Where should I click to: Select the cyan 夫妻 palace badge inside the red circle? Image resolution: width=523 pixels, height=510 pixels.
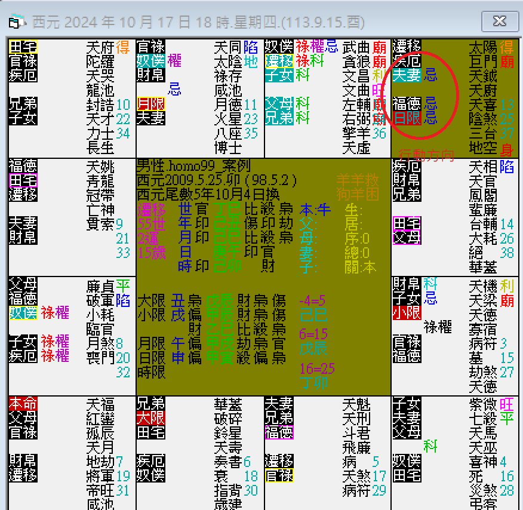click(x=407, y=75)
